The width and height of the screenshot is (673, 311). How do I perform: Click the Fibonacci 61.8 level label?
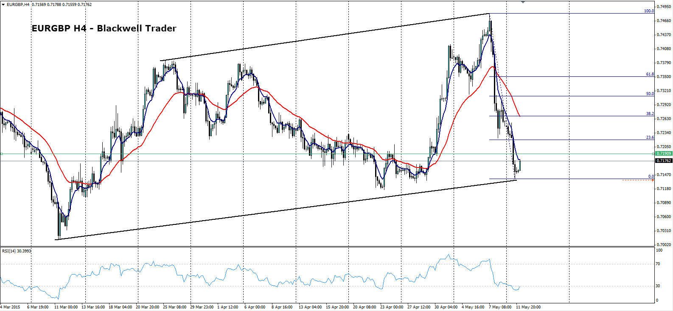(650, 74)
